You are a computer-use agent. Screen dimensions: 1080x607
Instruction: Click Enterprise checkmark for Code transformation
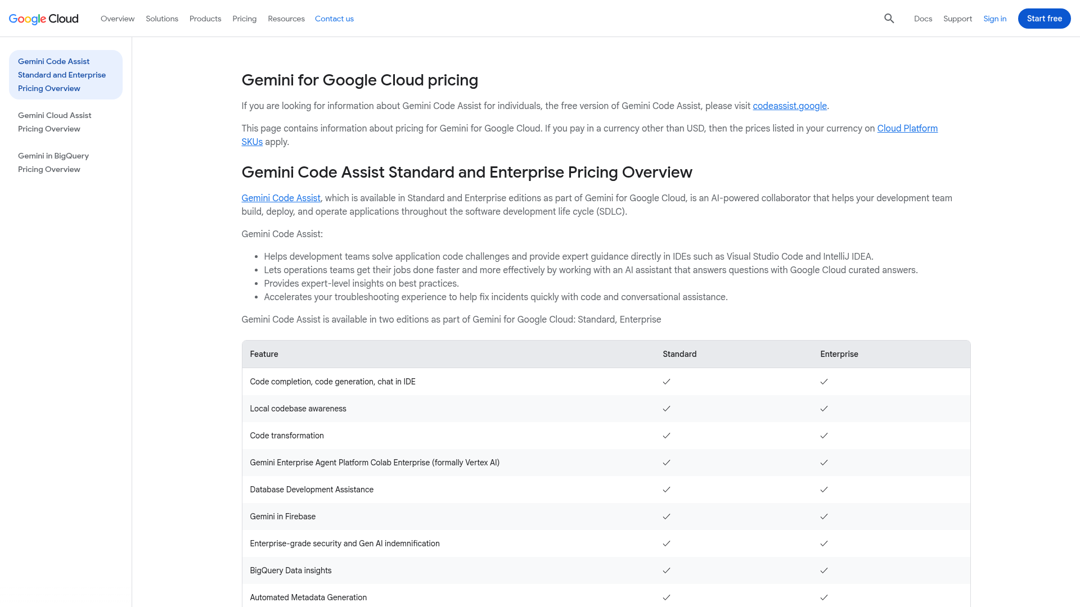(824, 436)
